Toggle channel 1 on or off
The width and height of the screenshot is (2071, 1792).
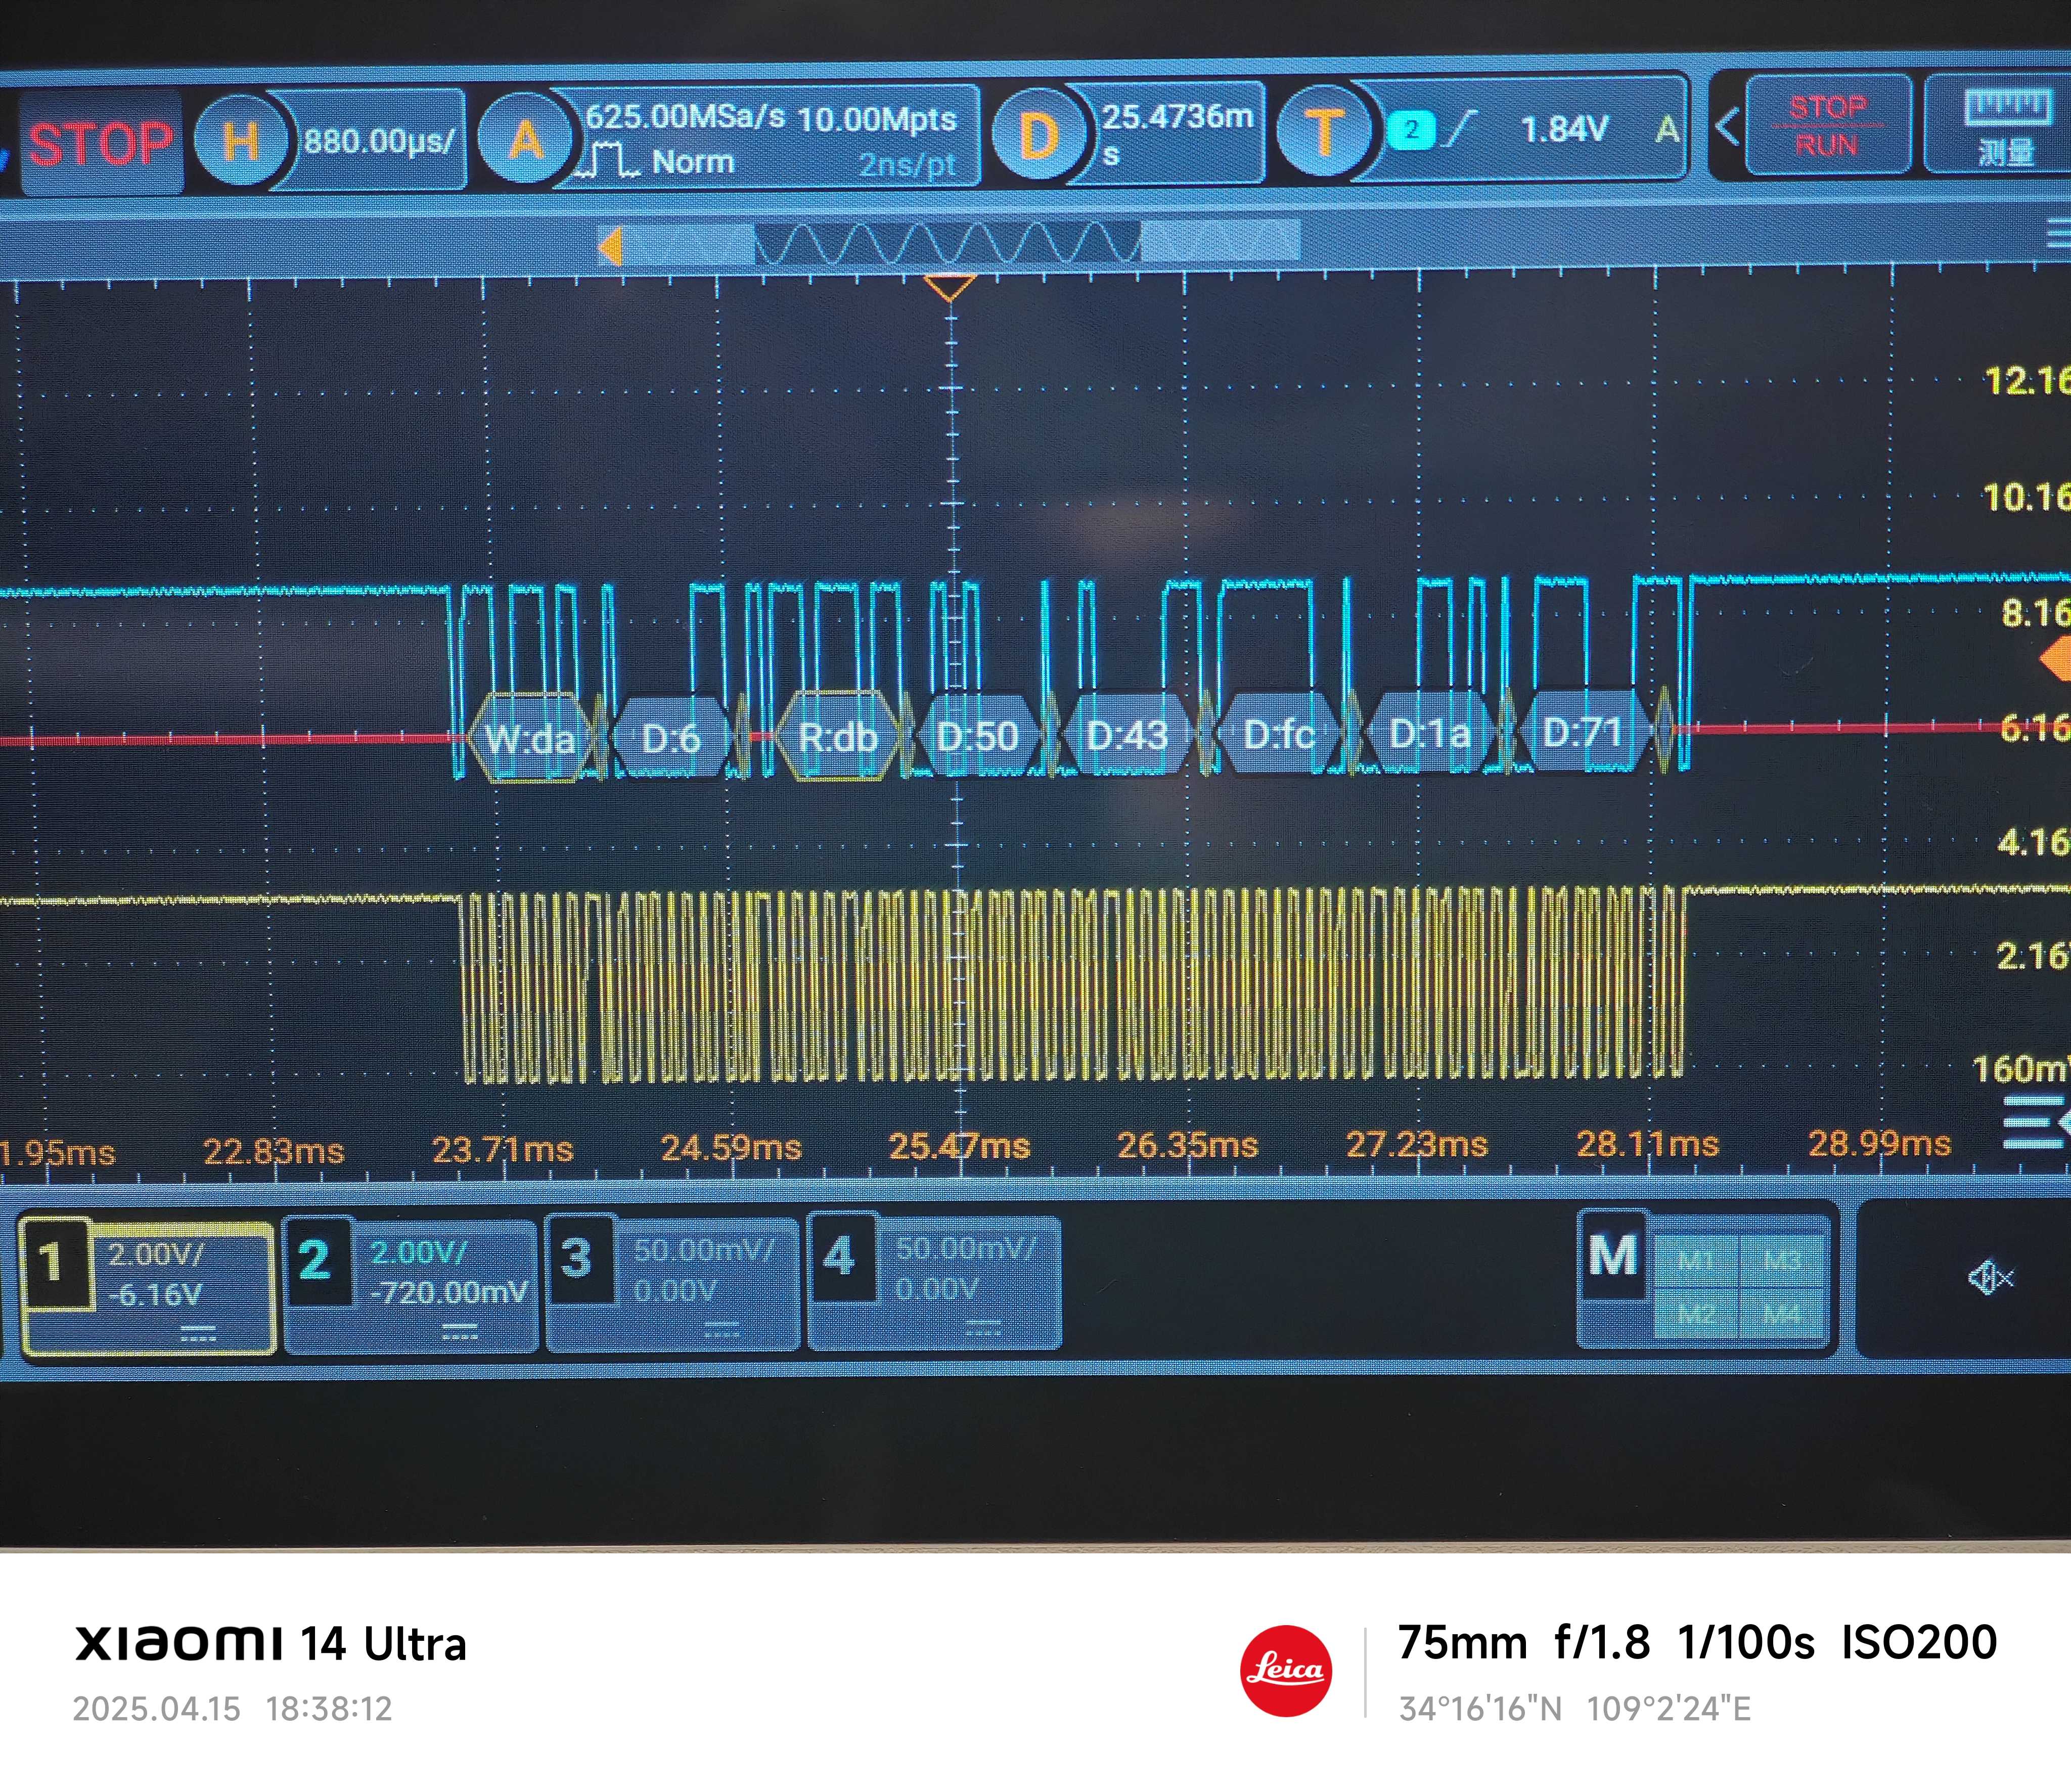52,1263
